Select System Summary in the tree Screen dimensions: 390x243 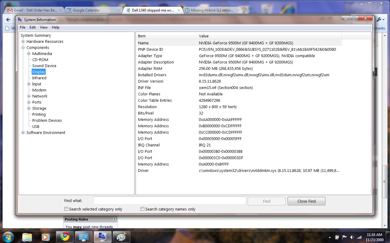(x=36, y=35)
